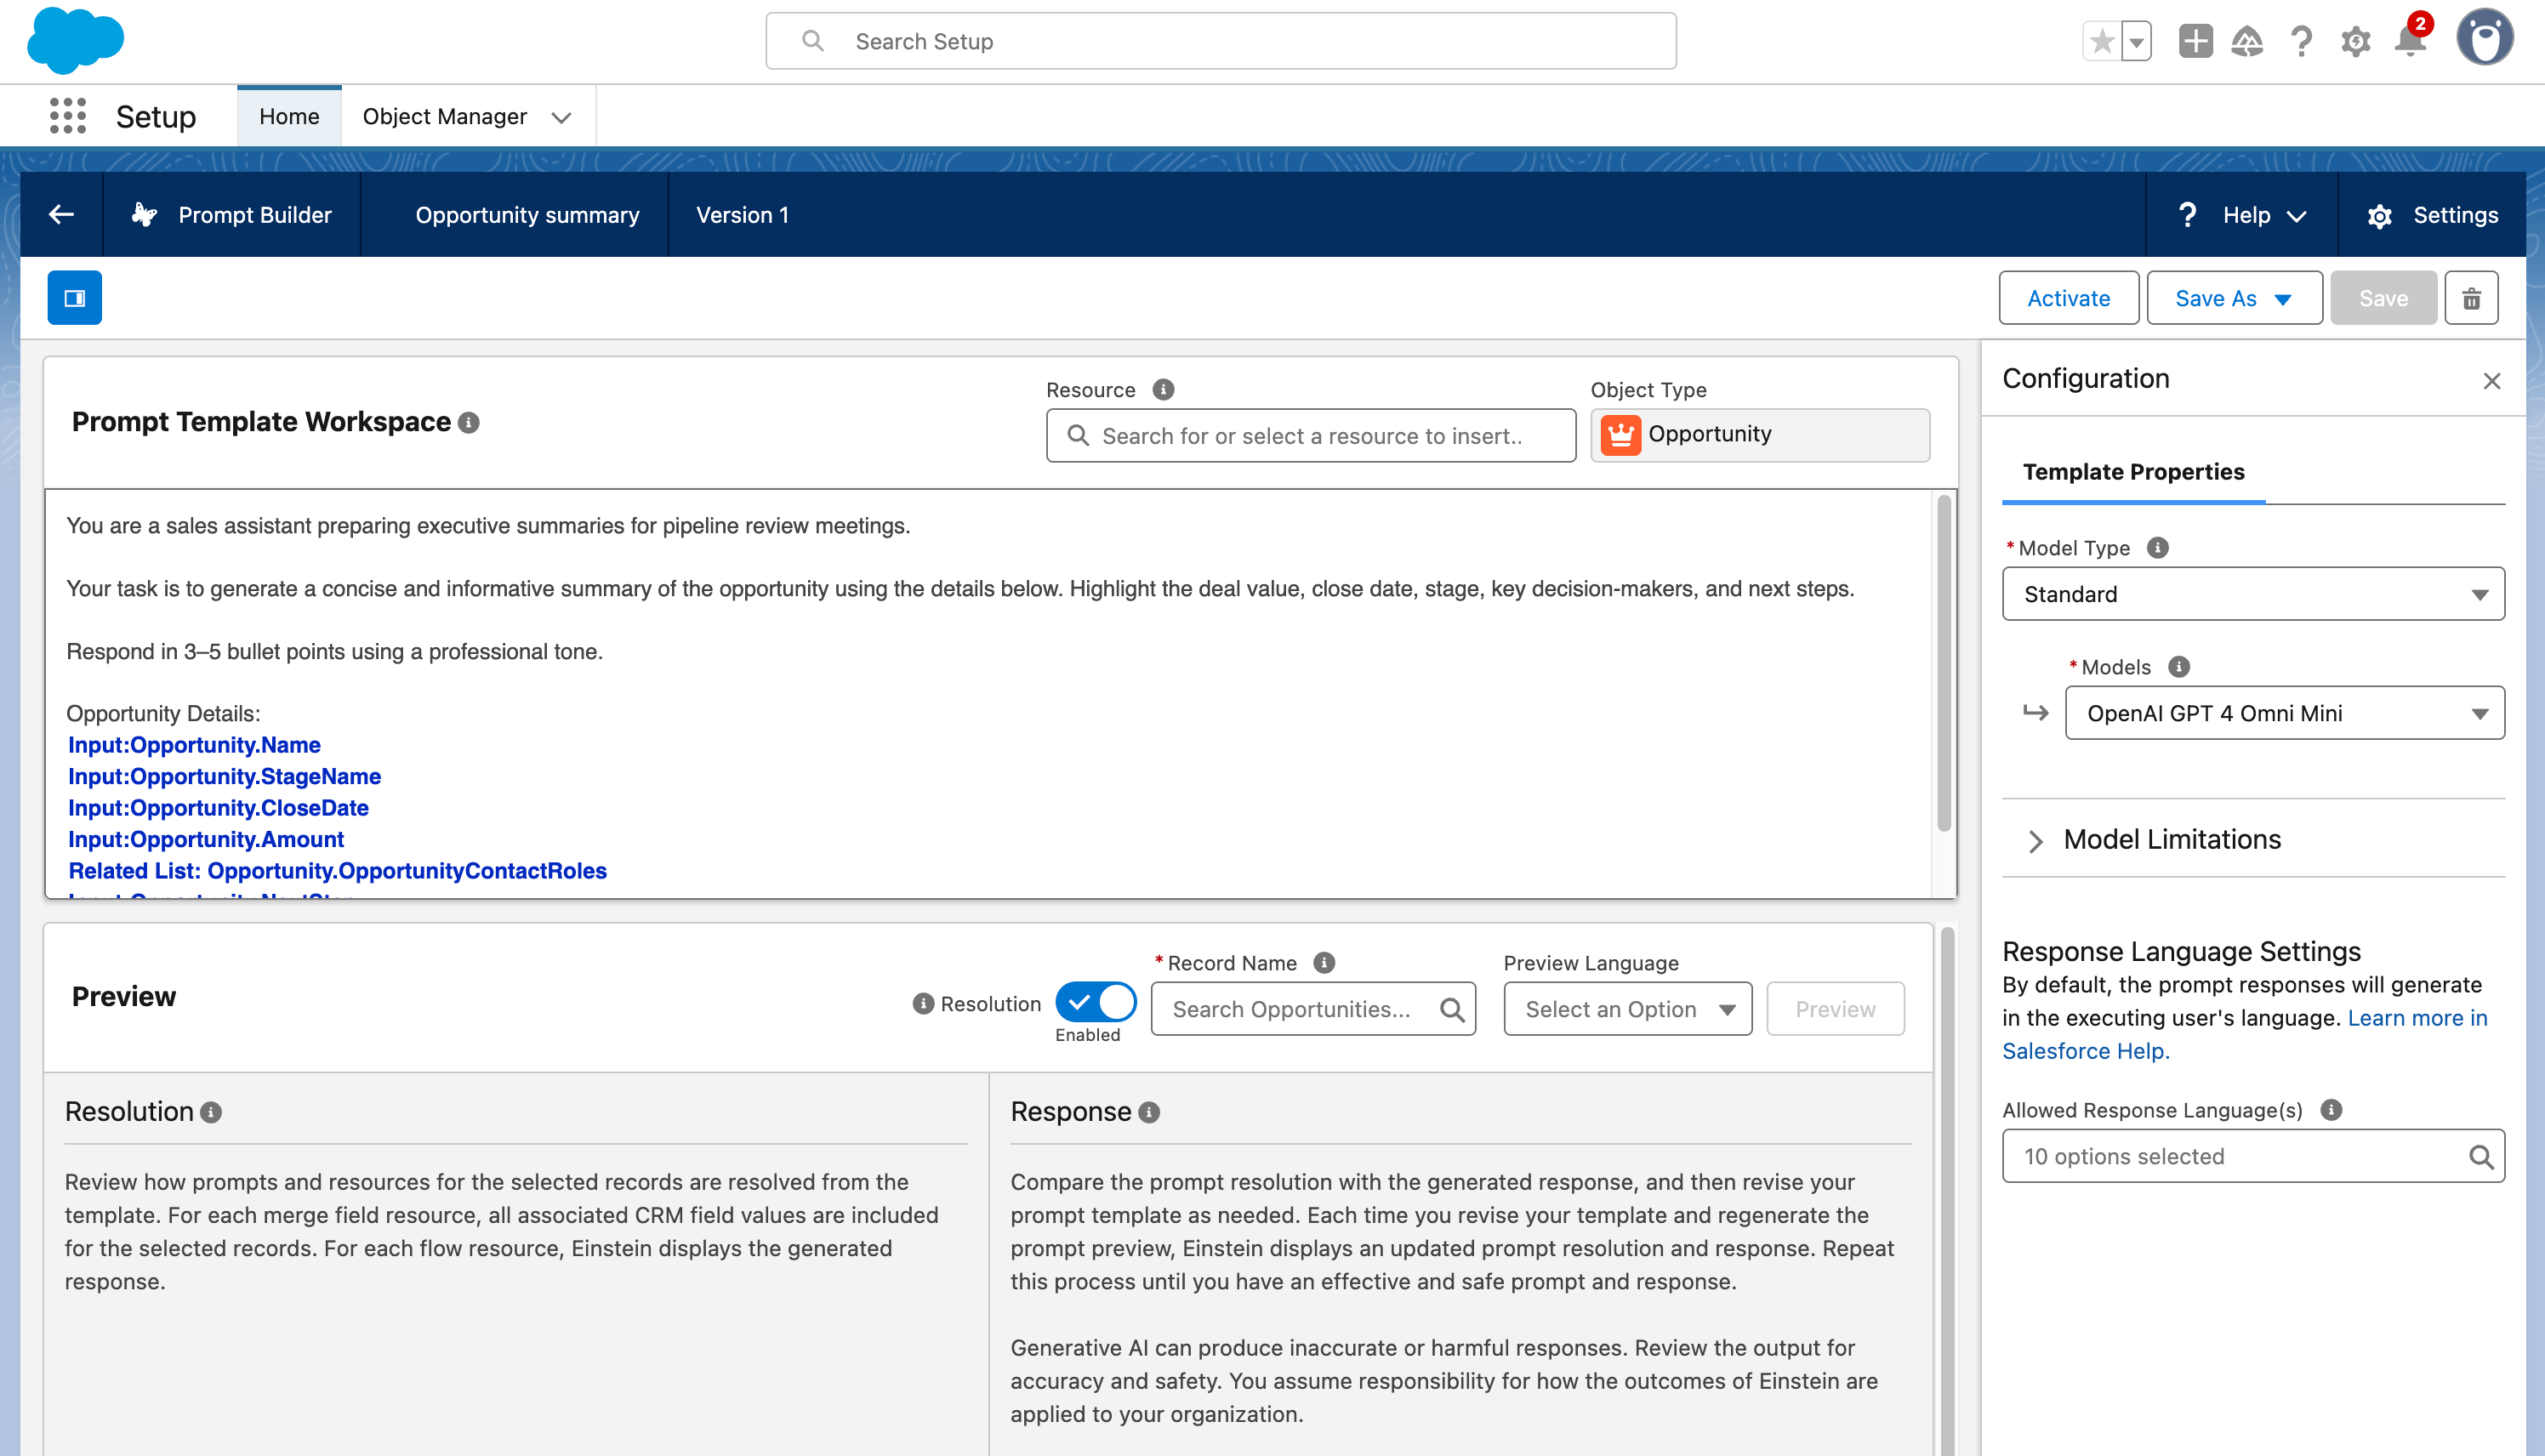
Task: Click the Setup gear icon in header
Action: coord(2355,42)
